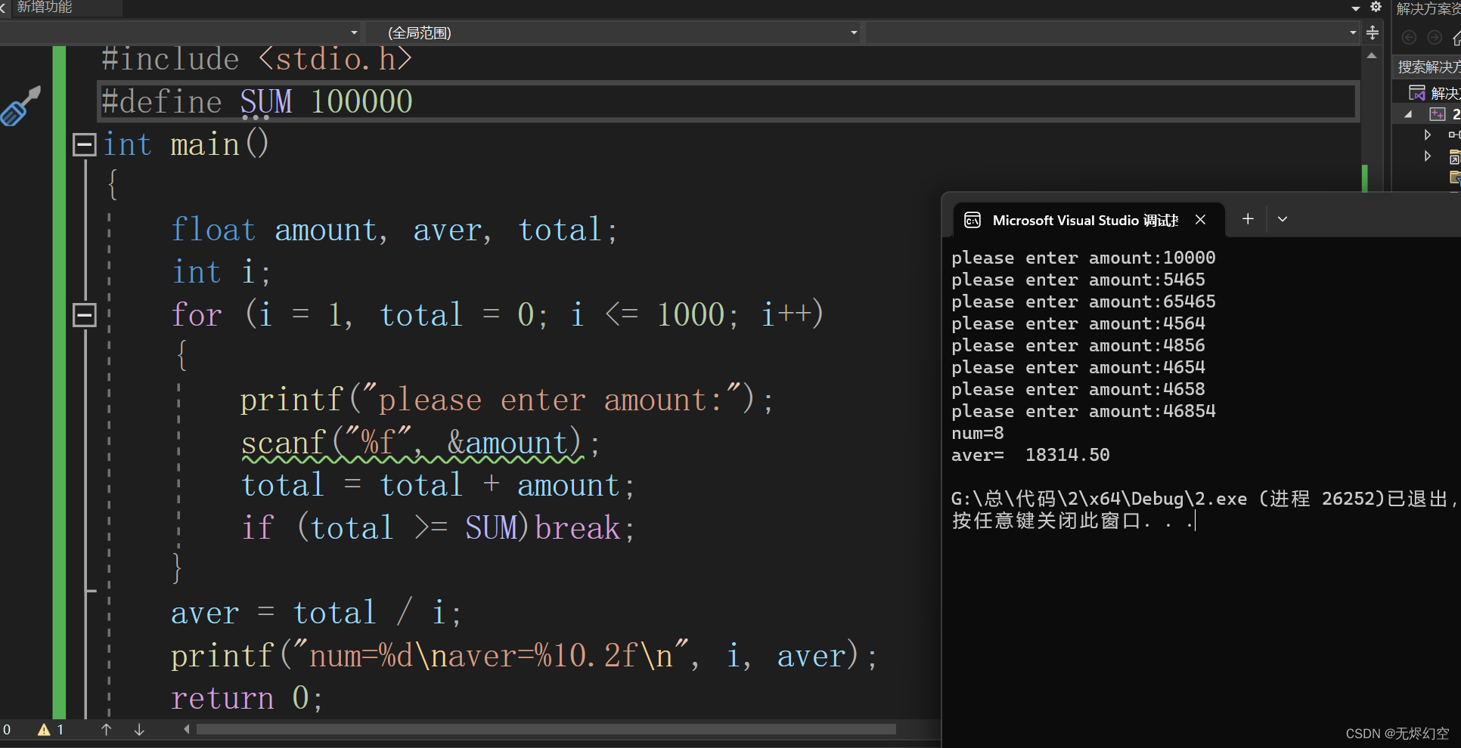Click the break keyword in if statement

[578, 527]
